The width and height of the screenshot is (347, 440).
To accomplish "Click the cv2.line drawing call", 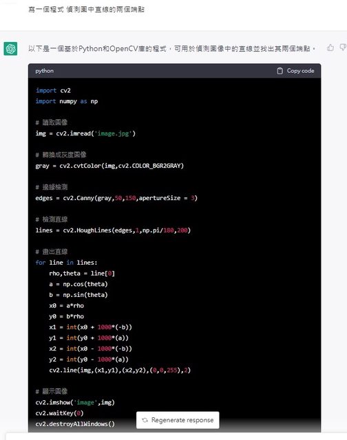I will click(120, 370).
